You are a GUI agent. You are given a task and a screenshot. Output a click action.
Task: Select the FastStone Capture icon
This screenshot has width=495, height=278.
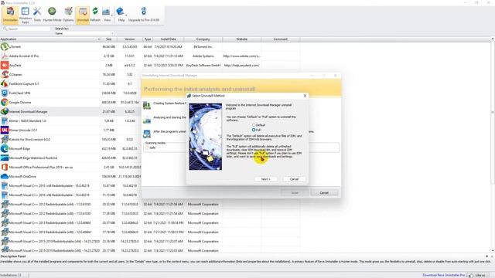[x=5, y=84]
